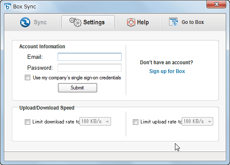Focus the Password input field

[90, 68]
